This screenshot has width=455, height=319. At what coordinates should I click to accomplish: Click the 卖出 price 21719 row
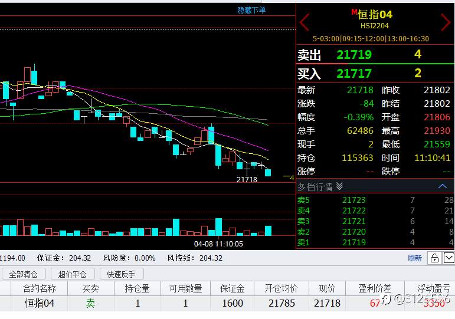click(x=375, y=54)
